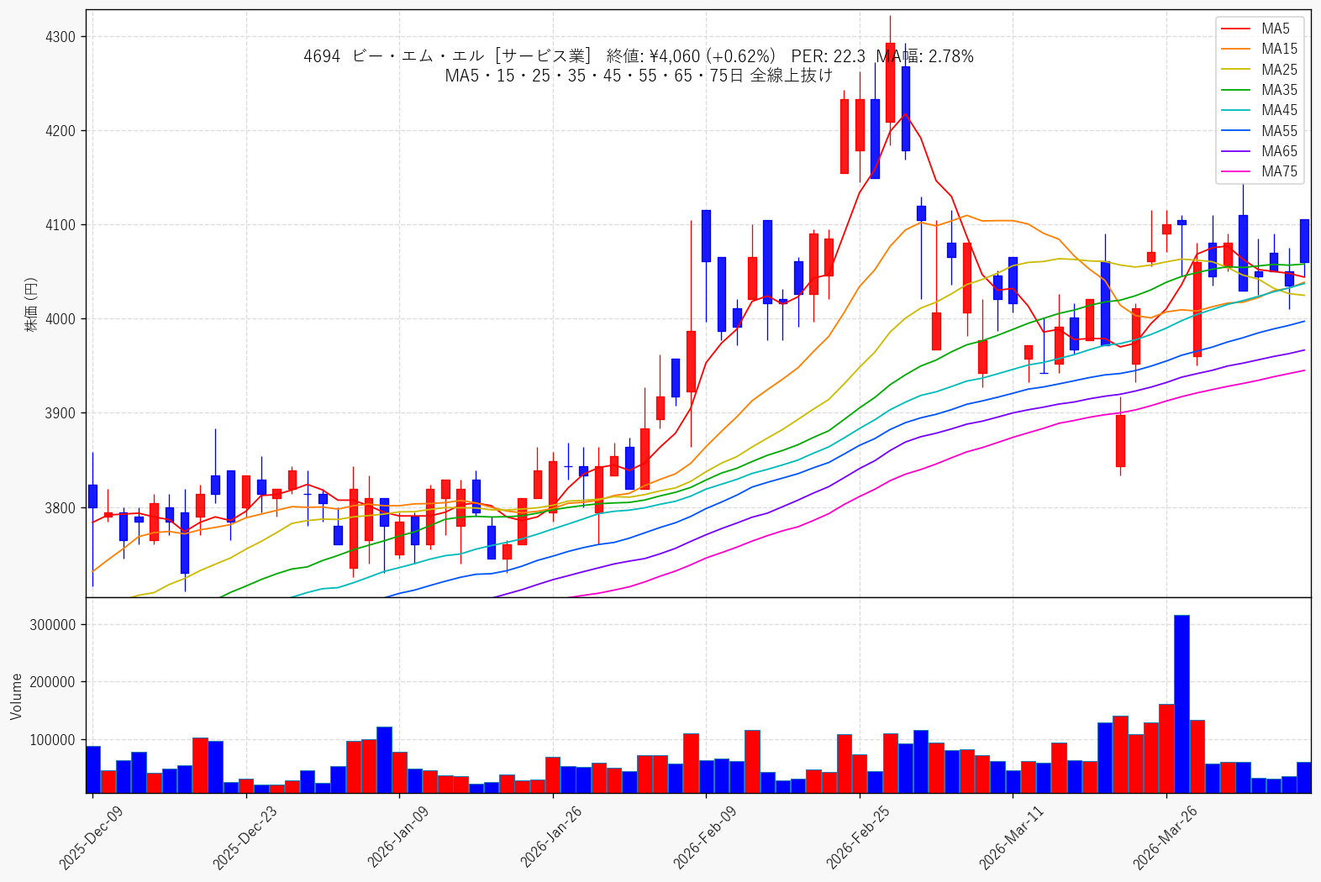
Task: Click the 200000 volume axis label
Action: [x=52, y=682]
